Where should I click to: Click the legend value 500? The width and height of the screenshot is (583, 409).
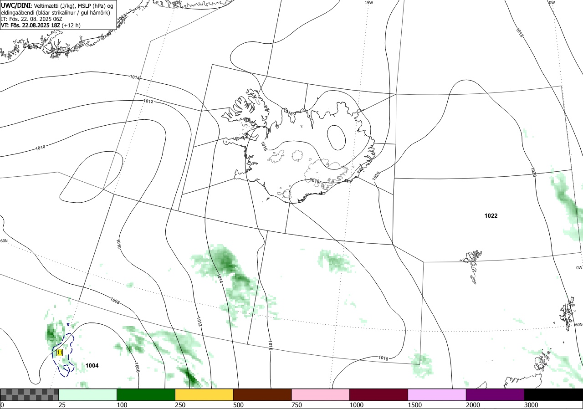click(238, 405)
